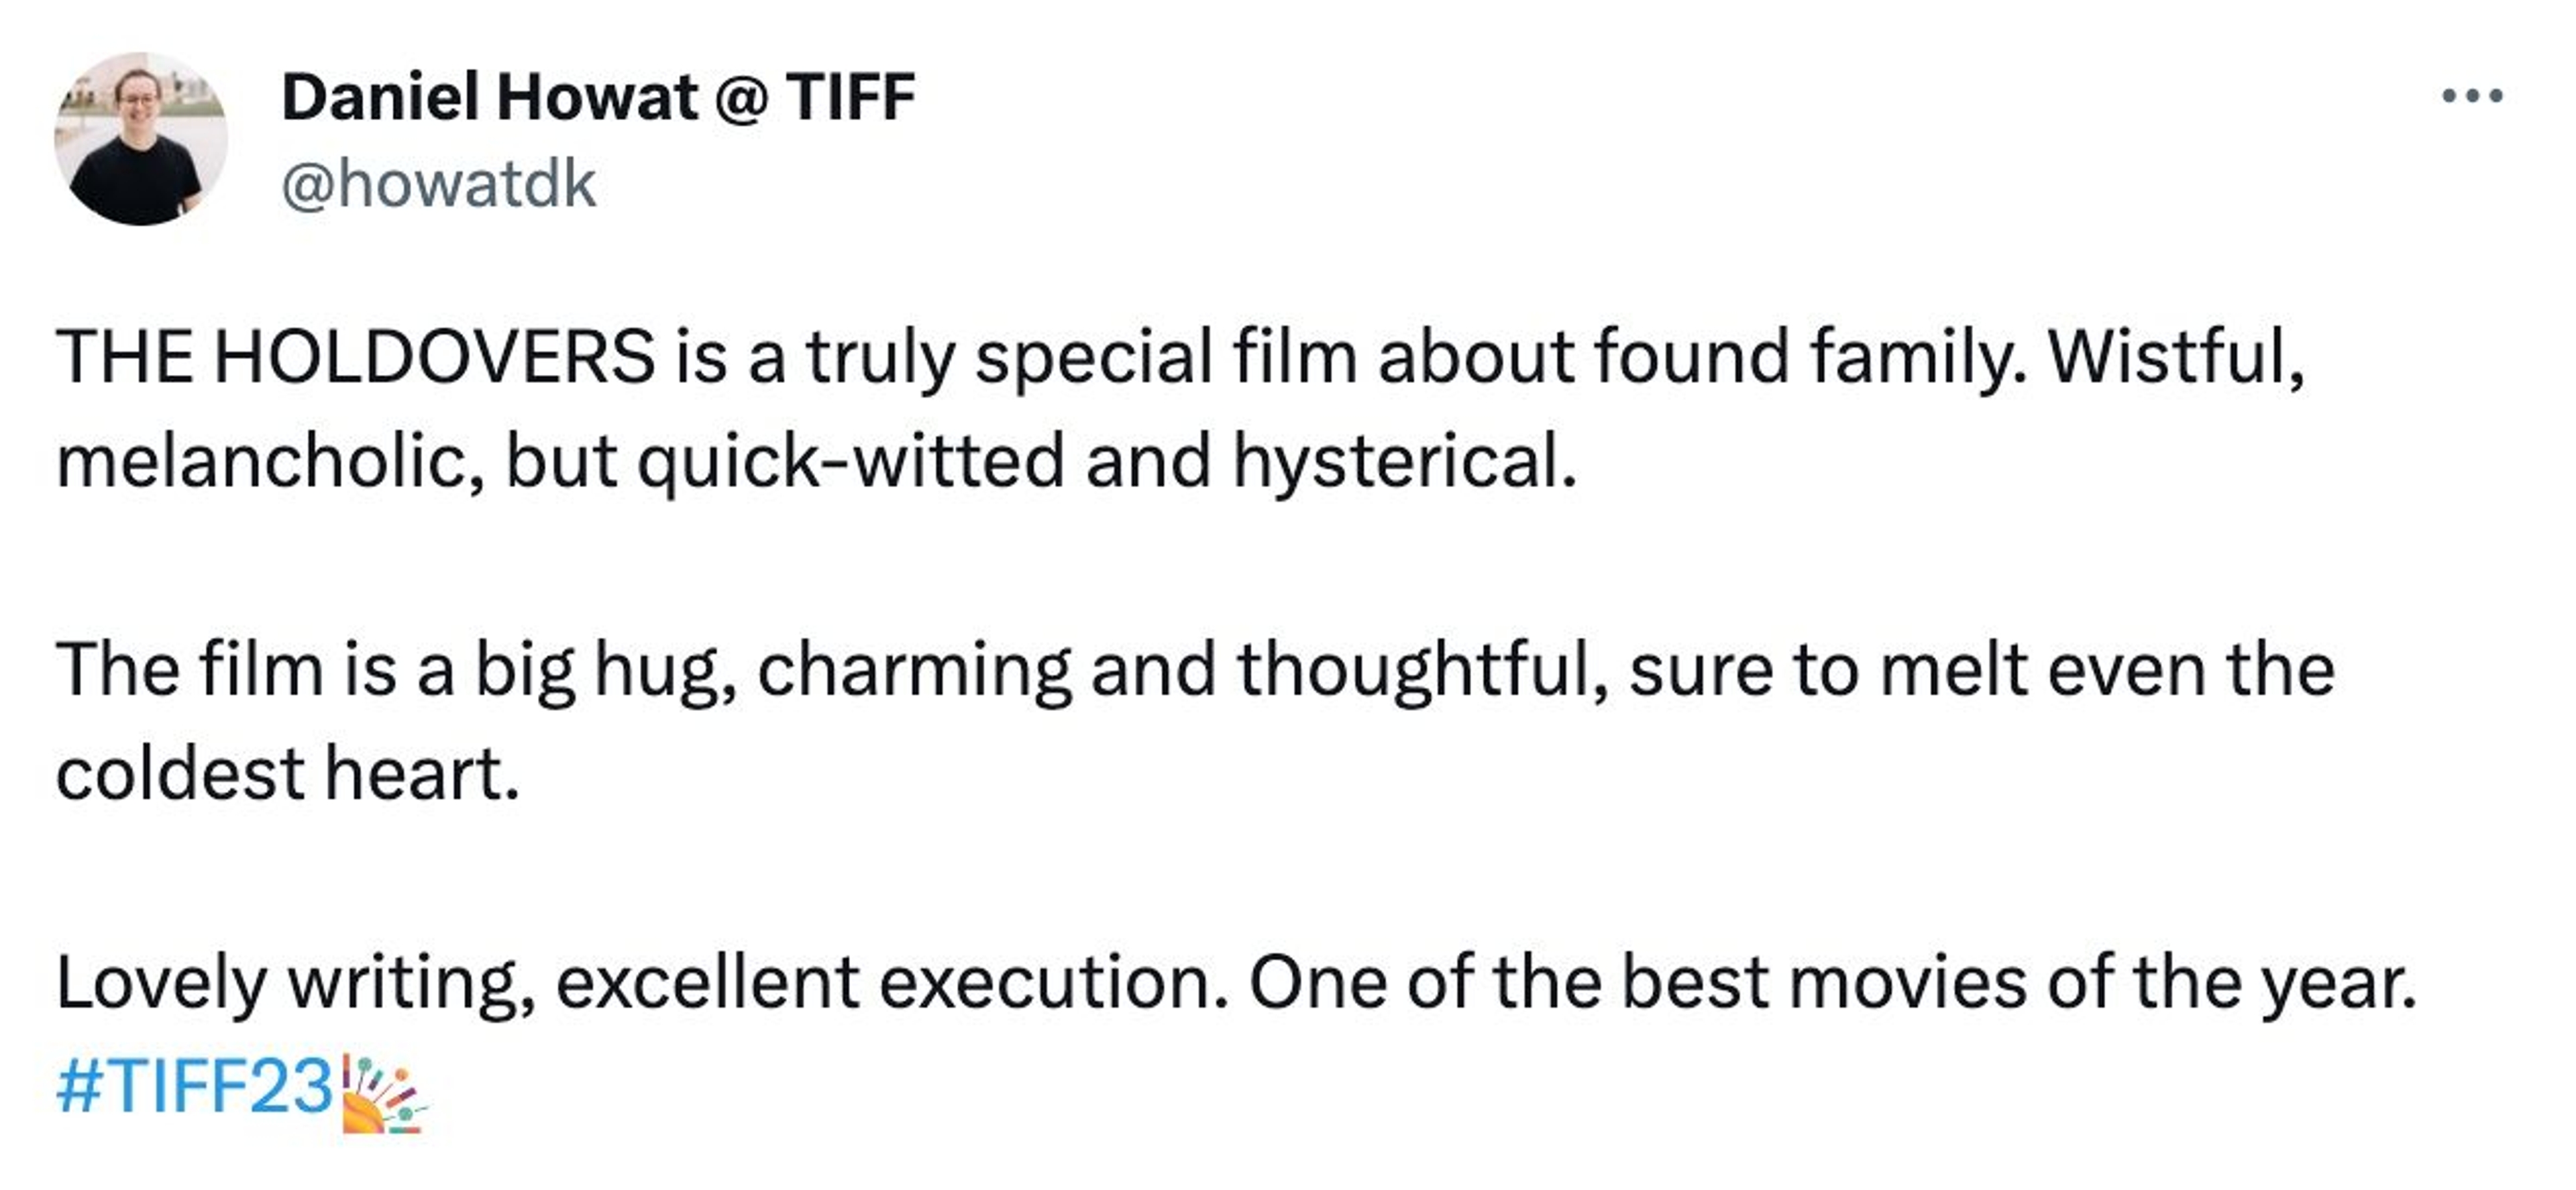2576x1190 pixels.
Task: Open the @howatdk handle link
Action: (438, 185)
